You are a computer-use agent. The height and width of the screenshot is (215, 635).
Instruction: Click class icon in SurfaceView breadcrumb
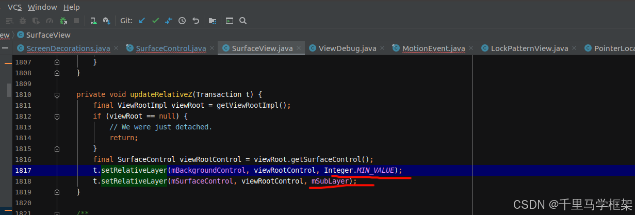[21, 35]
